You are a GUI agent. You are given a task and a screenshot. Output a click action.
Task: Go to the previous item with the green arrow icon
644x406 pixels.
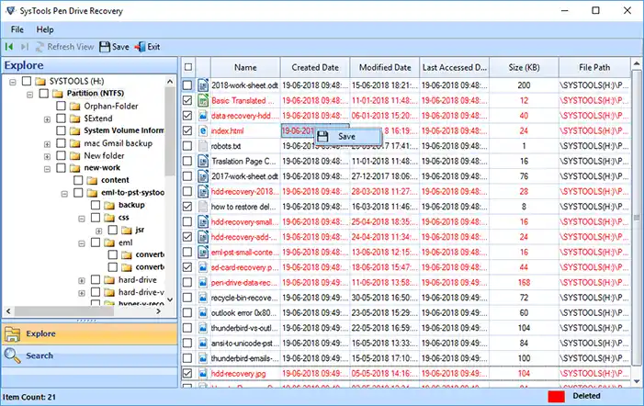click(x=9, y=47)
